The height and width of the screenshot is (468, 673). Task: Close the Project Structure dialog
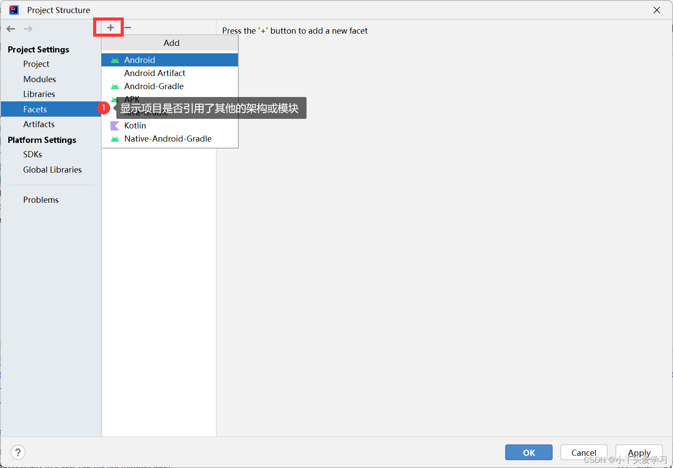click(x=656, y=10)
